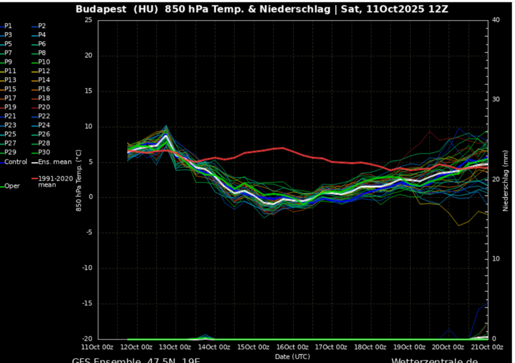The height and width of the screenshot is (363, 515).
Task: Select the P24 ensemble member label
Action: tap(44, 126)
